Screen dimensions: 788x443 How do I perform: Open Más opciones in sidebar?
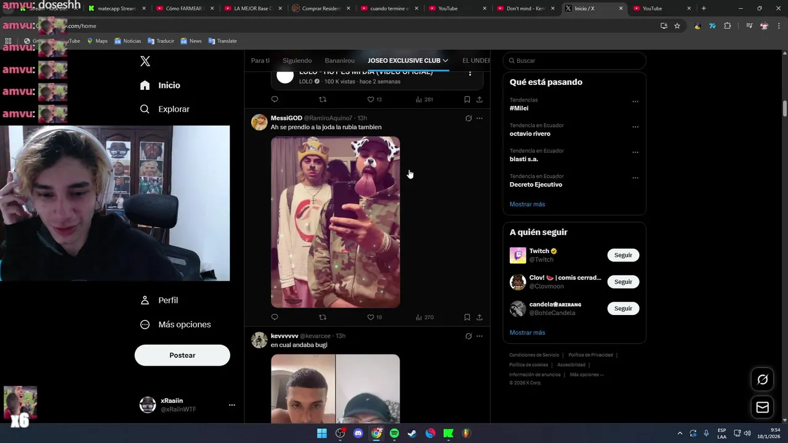click(175, 324)
